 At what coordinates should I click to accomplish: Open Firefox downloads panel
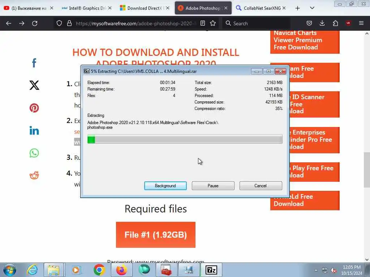[x=322, y=23]
